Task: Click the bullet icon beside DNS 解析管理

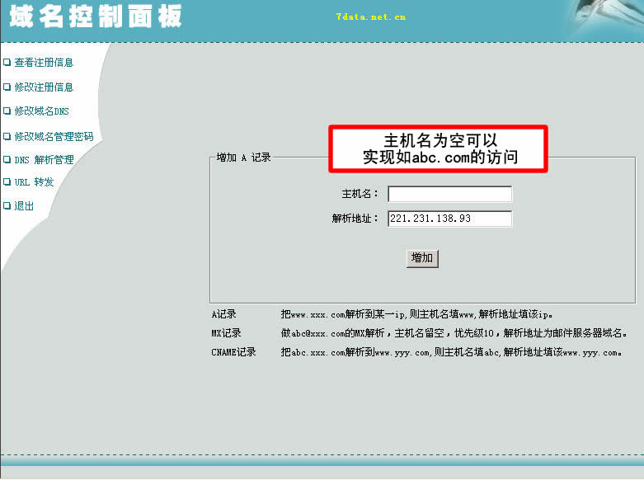Action: pos(7,159)
